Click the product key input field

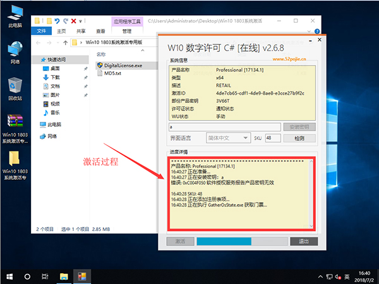point(225,127)
